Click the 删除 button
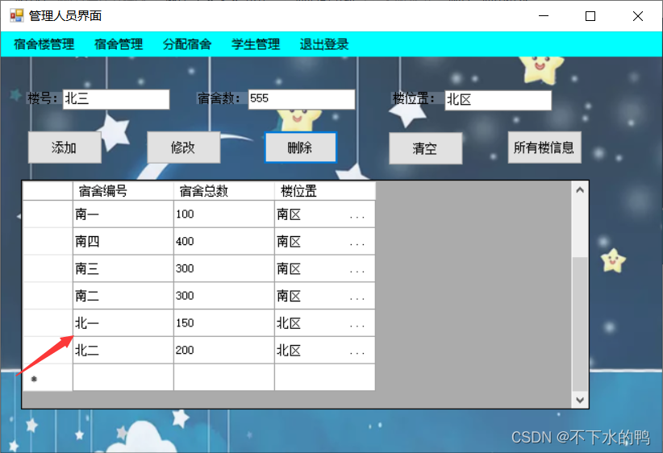Image resolution: width=663 pixels, height=453 pixels. [301, 148]
